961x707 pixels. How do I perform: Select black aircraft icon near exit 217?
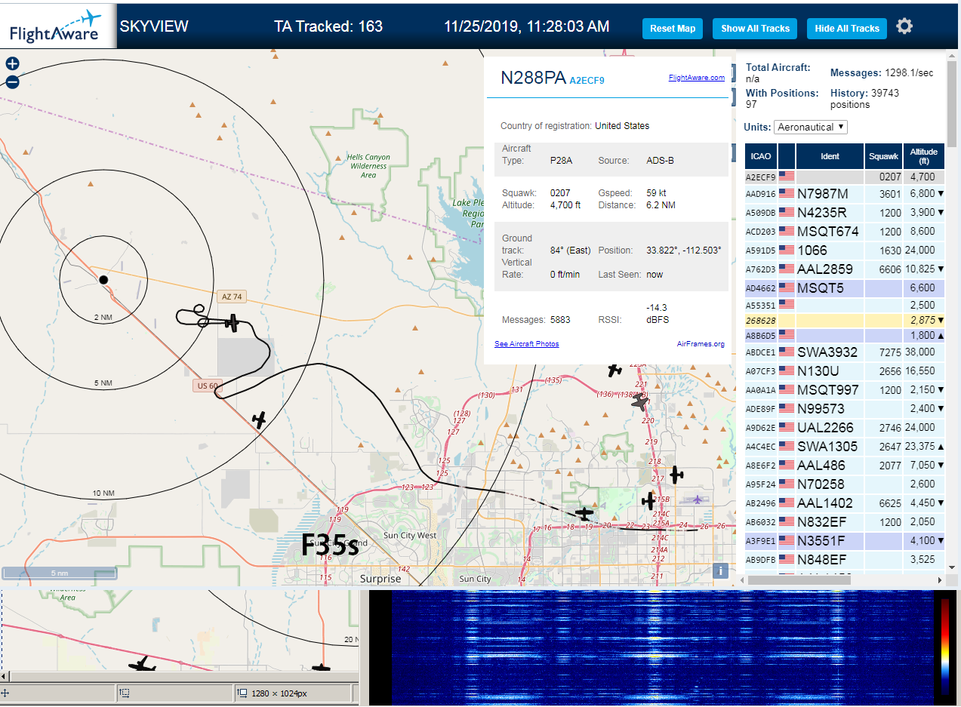(676, 475)
